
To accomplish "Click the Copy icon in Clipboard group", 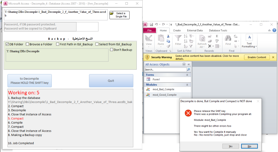I will coord(168,41).
